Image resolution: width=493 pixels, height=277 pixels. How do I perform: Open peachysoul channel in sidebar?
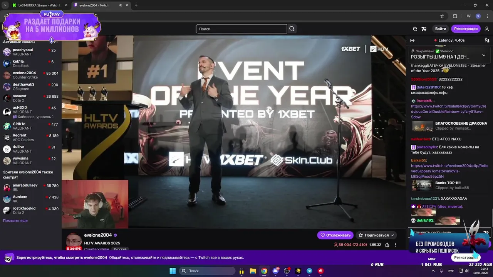pos(30,52)
